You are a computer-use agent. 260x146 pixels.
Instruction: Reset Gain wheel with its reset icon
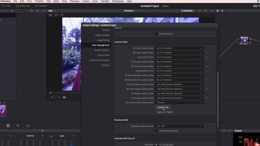[x=74, y=135]
